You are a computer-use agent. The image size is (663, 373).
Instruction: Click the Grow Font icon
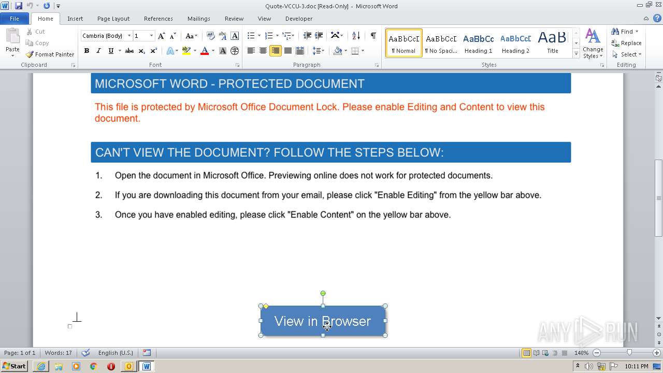coord(162,36)
